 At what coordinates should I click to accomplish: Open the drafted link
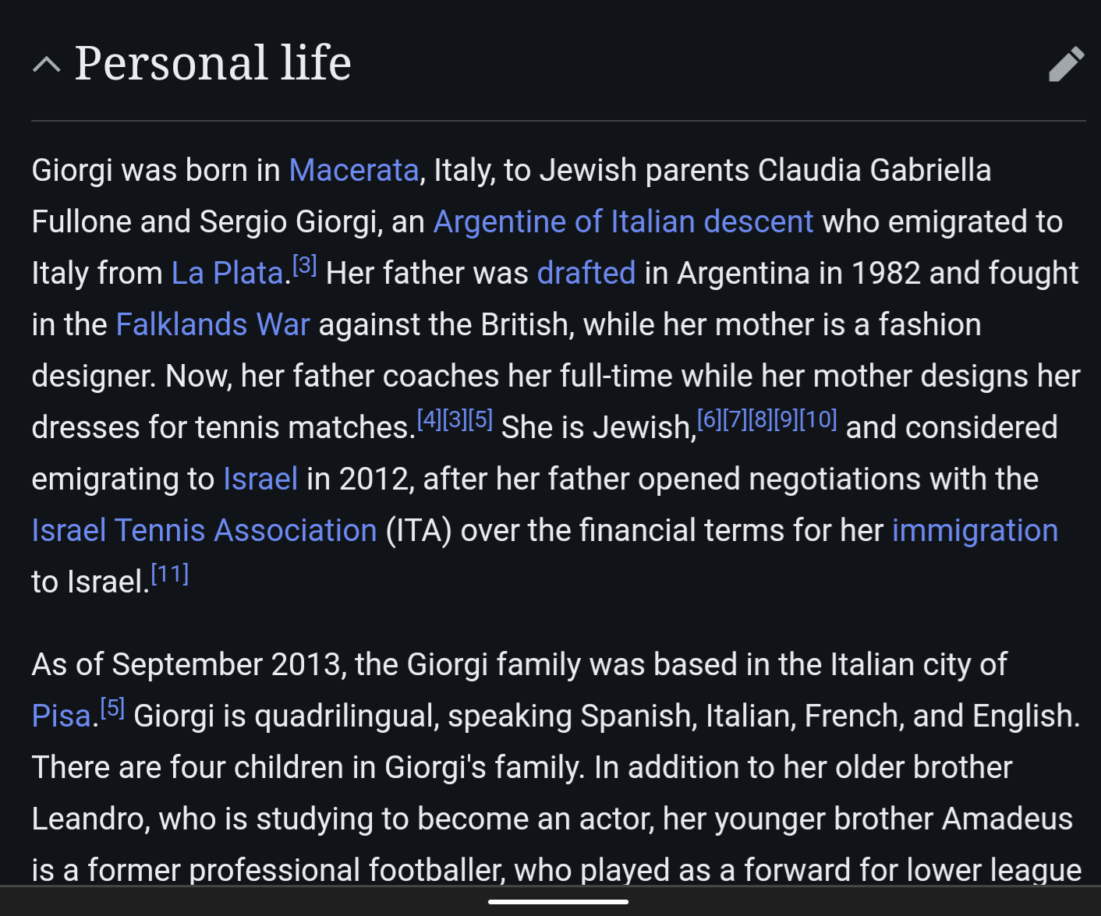pyautogui.click(x=586, y=273)
